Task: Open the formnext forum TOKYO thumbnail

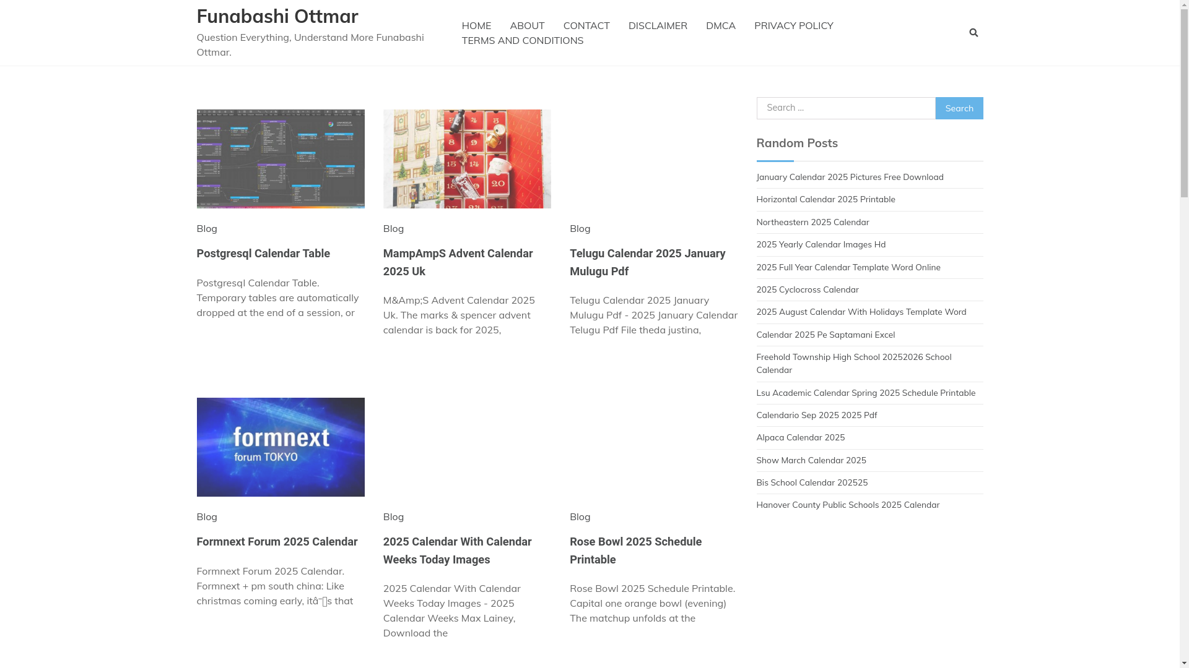Action: pos(281,447)
